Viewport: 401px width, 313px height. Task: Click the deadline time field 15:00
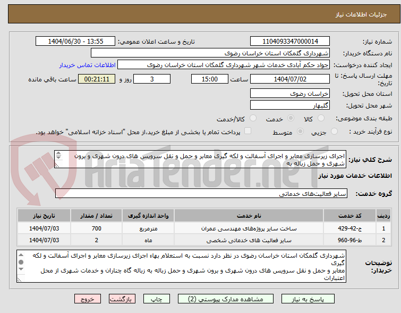(210, 79)
